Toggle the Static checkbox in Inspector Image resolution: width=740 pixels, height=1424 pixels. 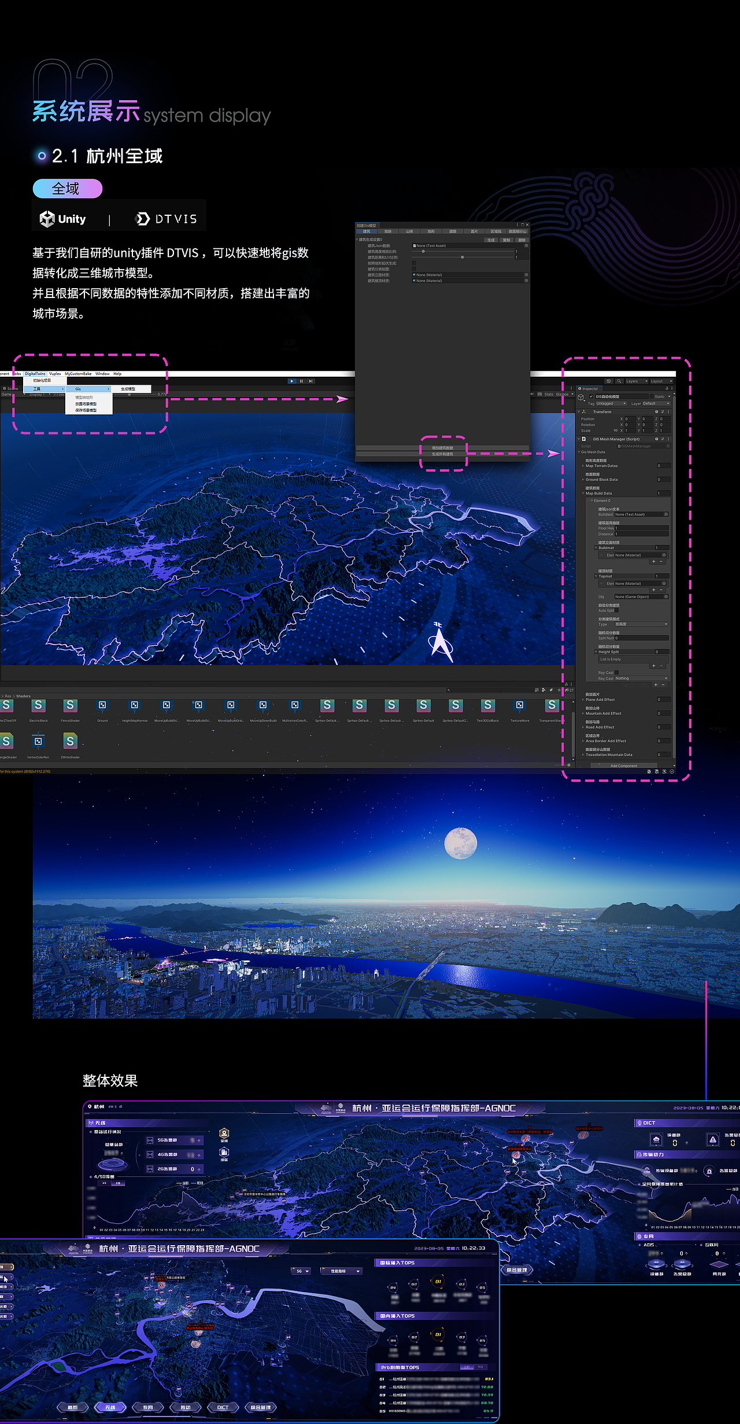651,396
